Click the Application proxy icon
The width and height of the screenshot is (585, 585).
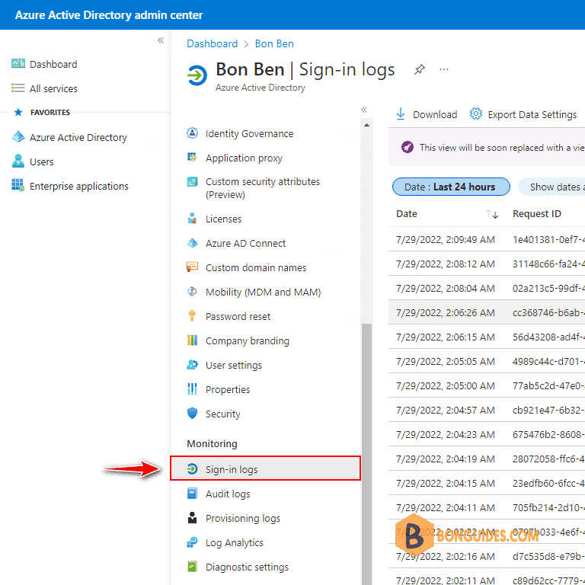(192, 158)
